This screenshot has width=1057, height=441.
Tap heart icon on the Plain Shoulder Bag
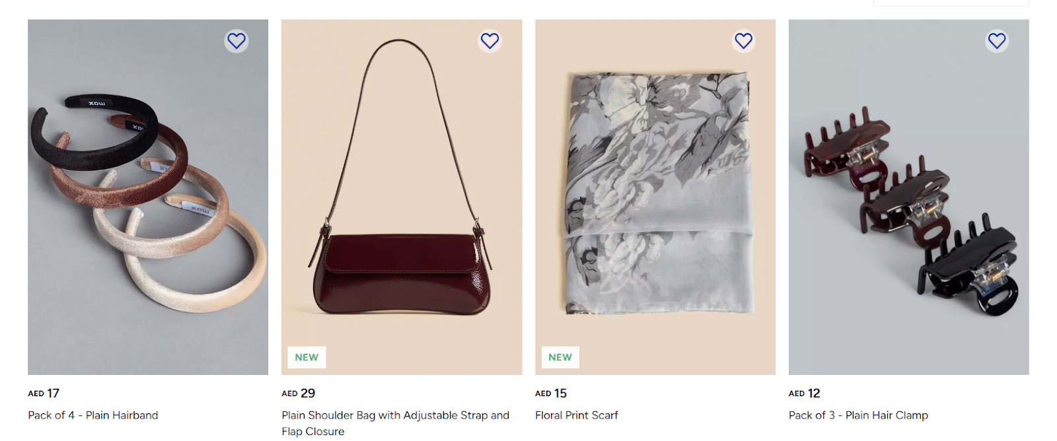[x=490, y=41]
